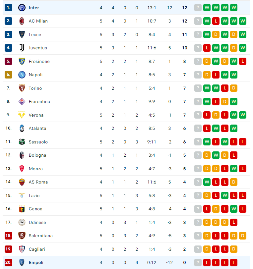Click Verona's orange D form badge
Viewport: 253px width, 269px height.
pos(216,115)
